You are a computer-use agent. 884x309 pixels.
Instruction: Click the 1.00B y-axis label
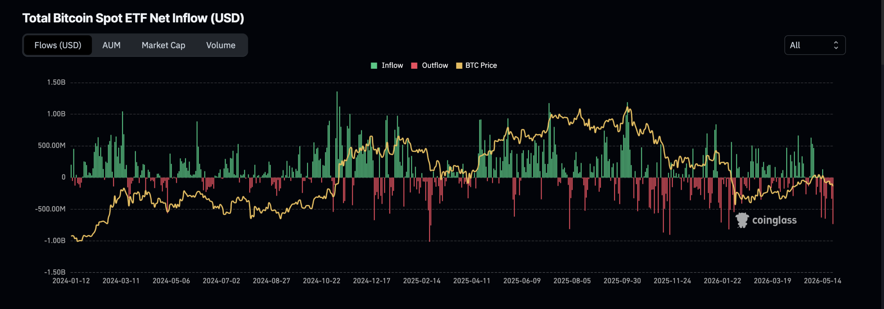click(56, 114)
